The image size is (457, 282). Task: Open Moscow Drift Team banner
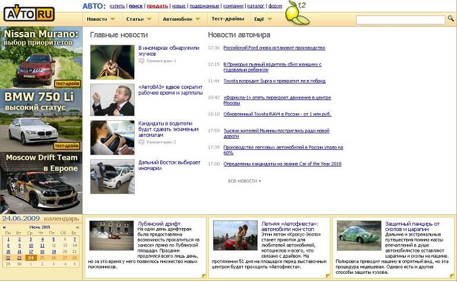41,182
